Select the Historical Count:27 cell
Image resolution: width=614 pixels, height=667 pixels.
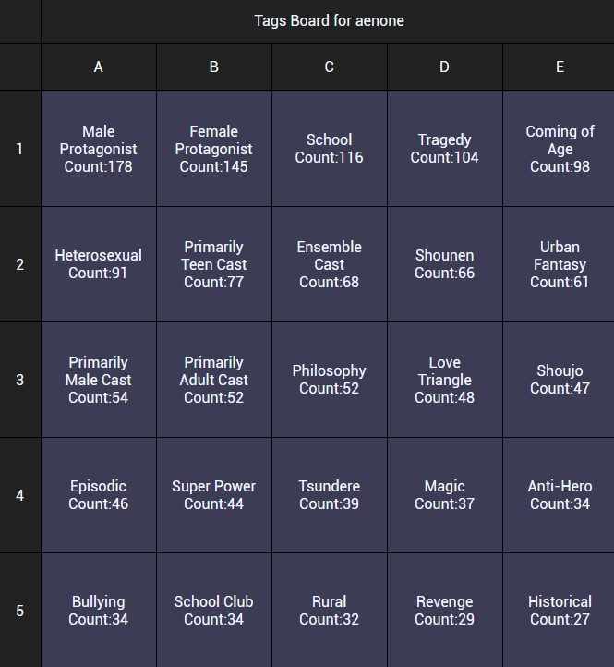click(x=559, y=611)
